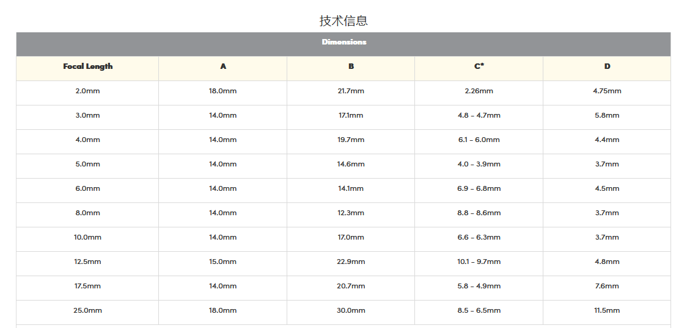
Task: Select the 7.6mm cell in column D
Action: point(607,286)
